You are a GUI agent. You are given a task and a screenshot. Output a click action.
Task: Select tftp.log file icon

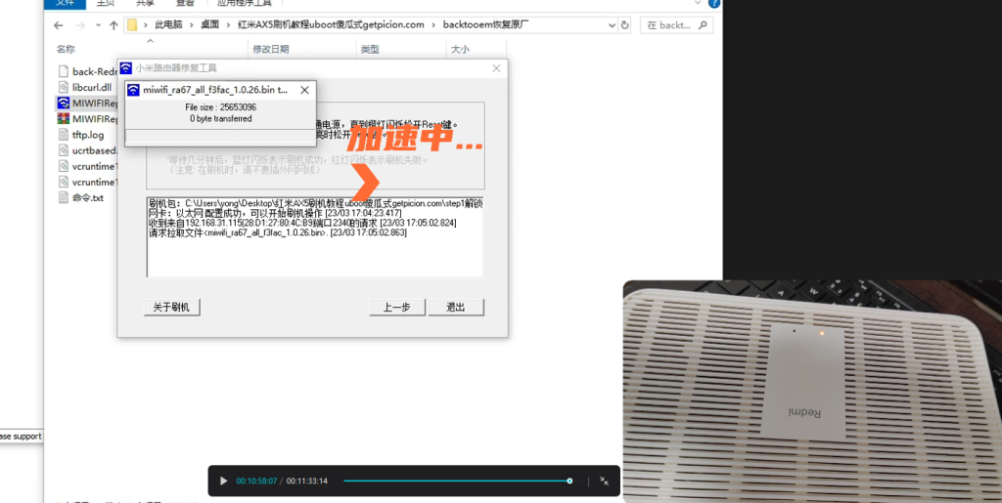(x=63, y=135)
